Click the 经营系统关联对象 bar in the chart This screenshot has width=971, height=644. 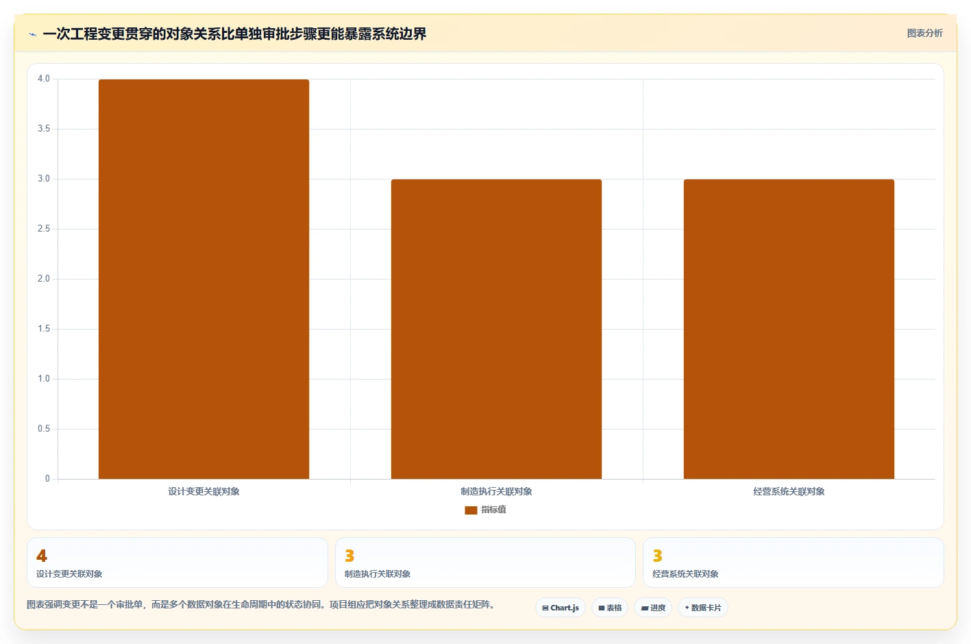click(x=789, y=329)
